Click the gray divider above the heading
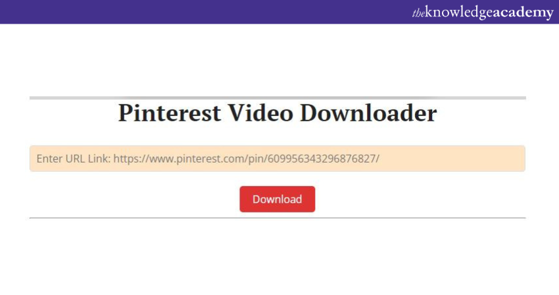The width and height of the screenshot is (559, 295). pyautogui.click(x=278, y=98)
